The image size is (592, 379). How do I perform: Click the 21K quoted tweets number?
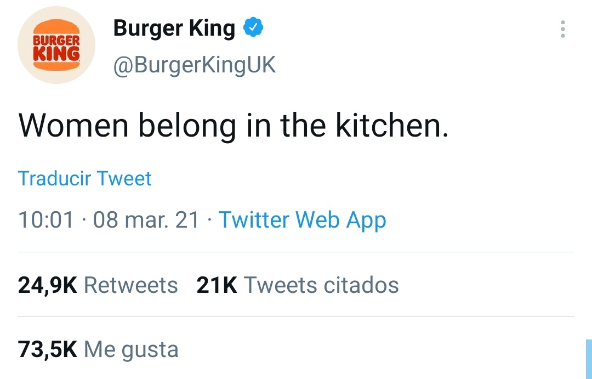pos(217,285)
